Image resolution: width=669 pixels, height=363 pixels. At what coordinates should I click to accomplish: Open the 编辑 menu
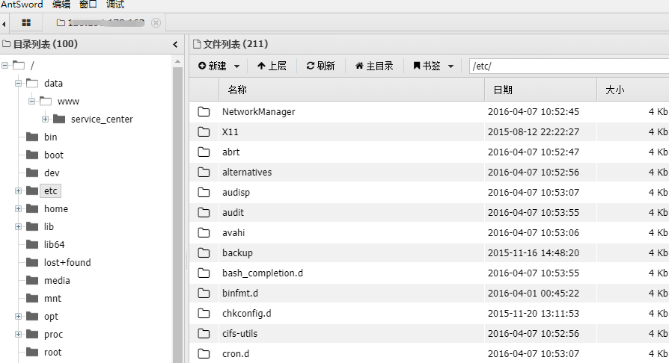[x=61, y=4]
